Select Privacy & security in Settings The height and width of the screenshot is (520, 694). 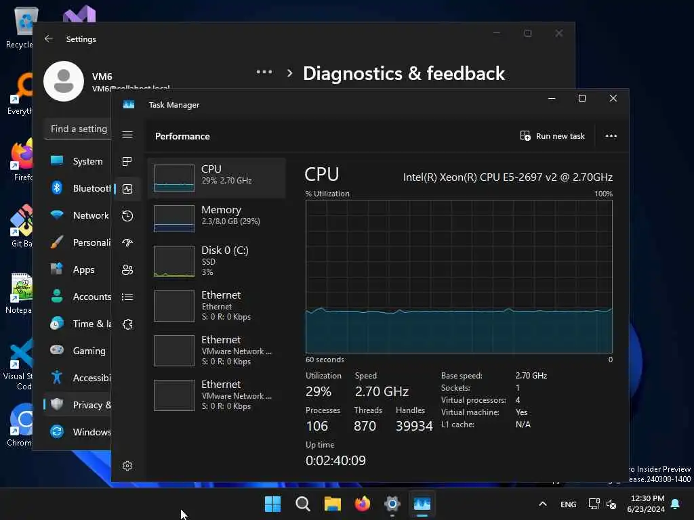click(77, 405)
